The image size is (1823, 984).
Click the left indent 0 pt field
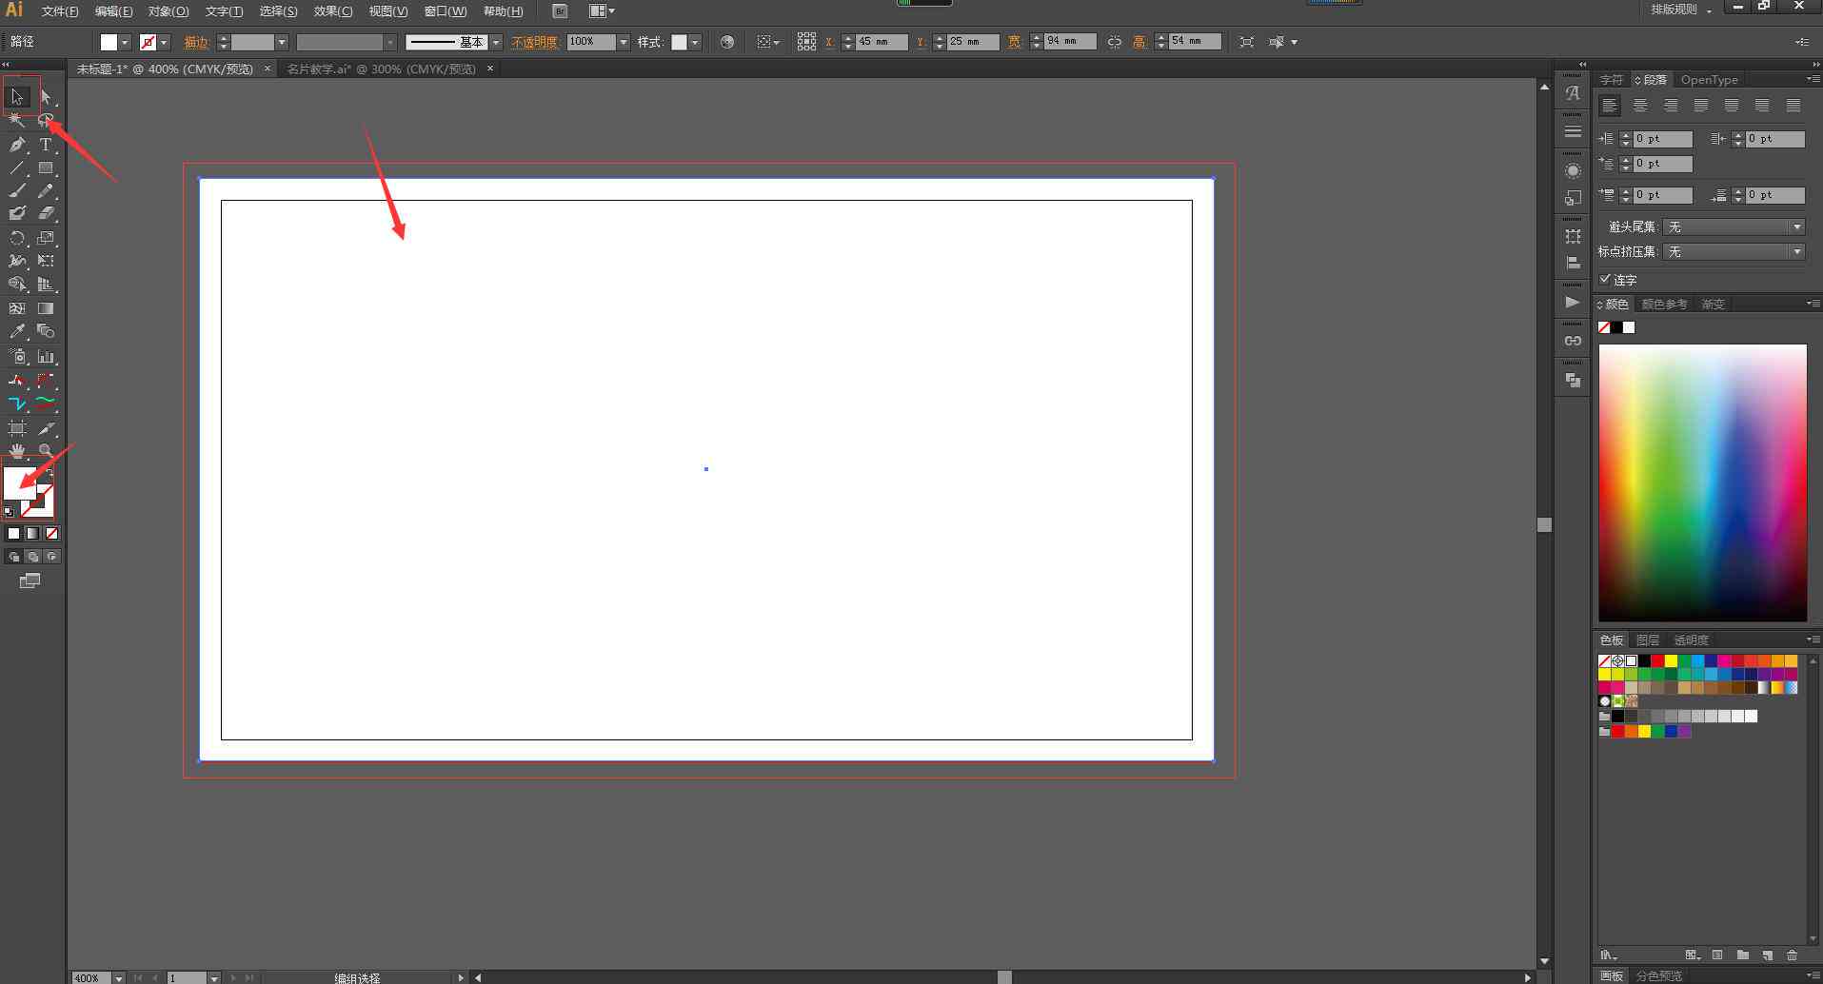(1662, 139)
